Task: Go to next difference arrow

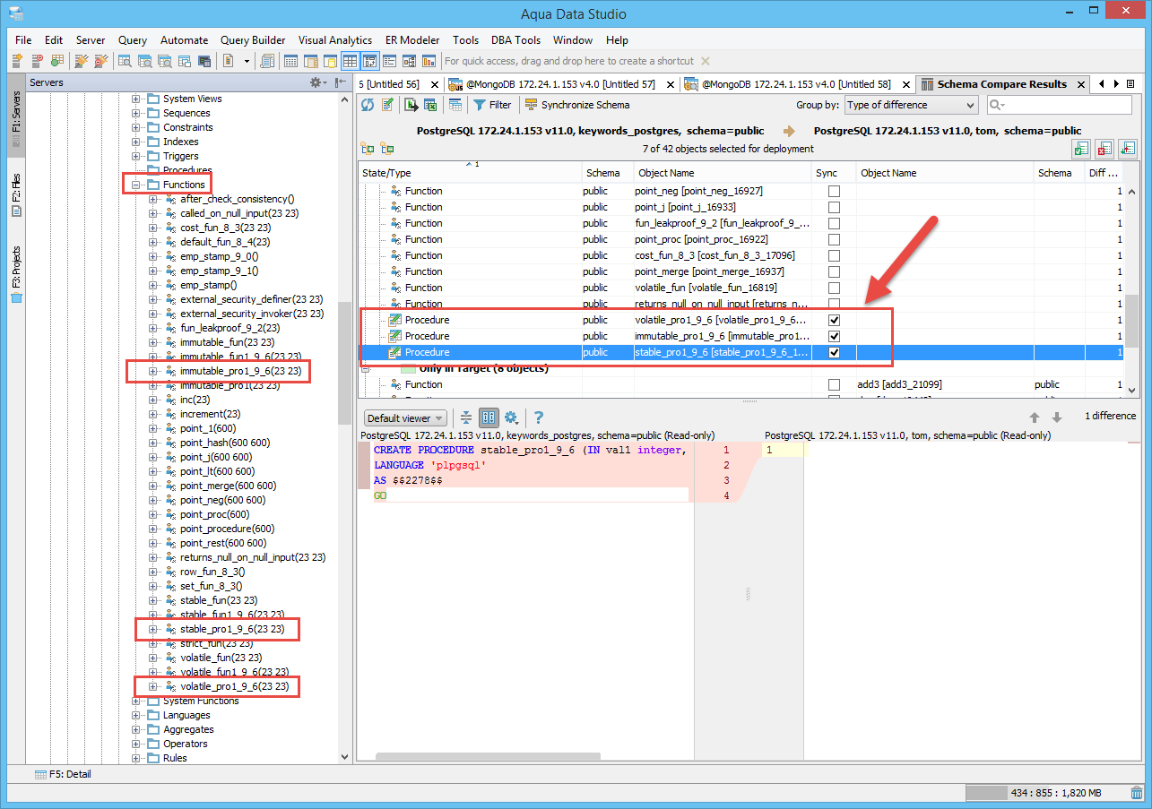Action: (x=1057, y=417)
